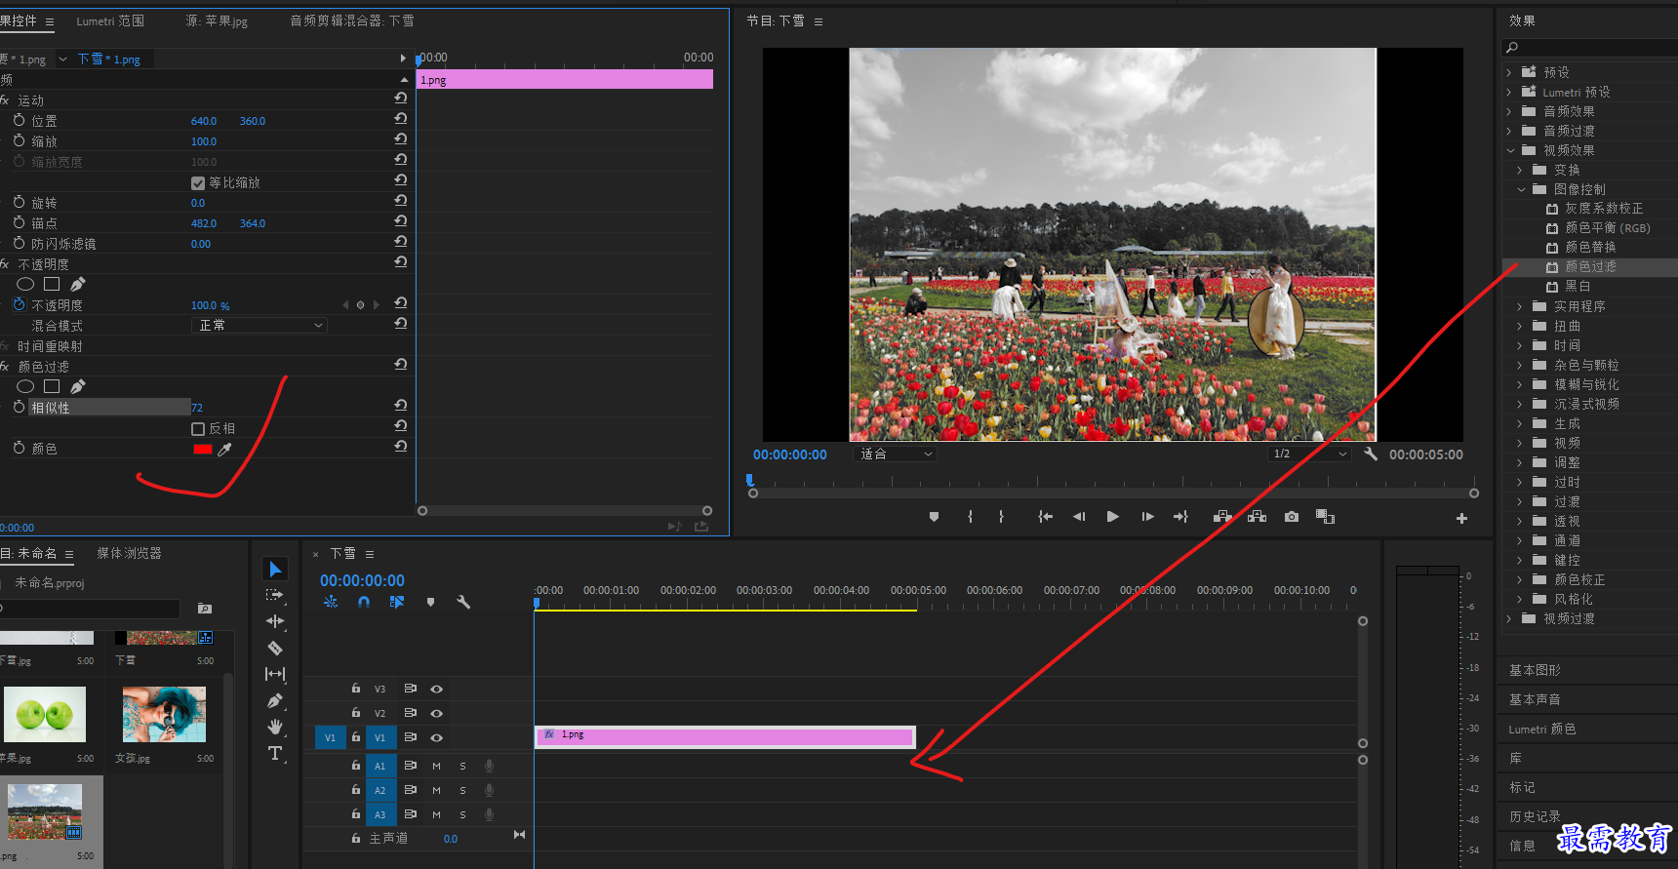Click Go to In point button
This screenshot has width=1678, height=869.
(1045, 517)
